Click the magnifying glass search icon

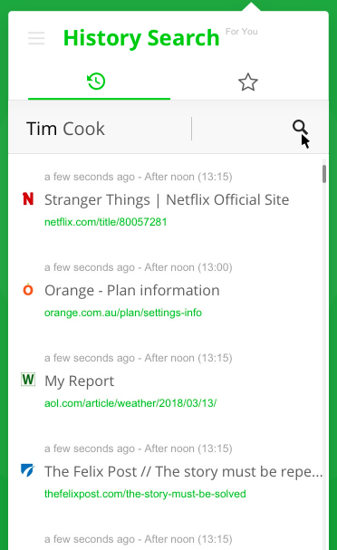(300, 128)
